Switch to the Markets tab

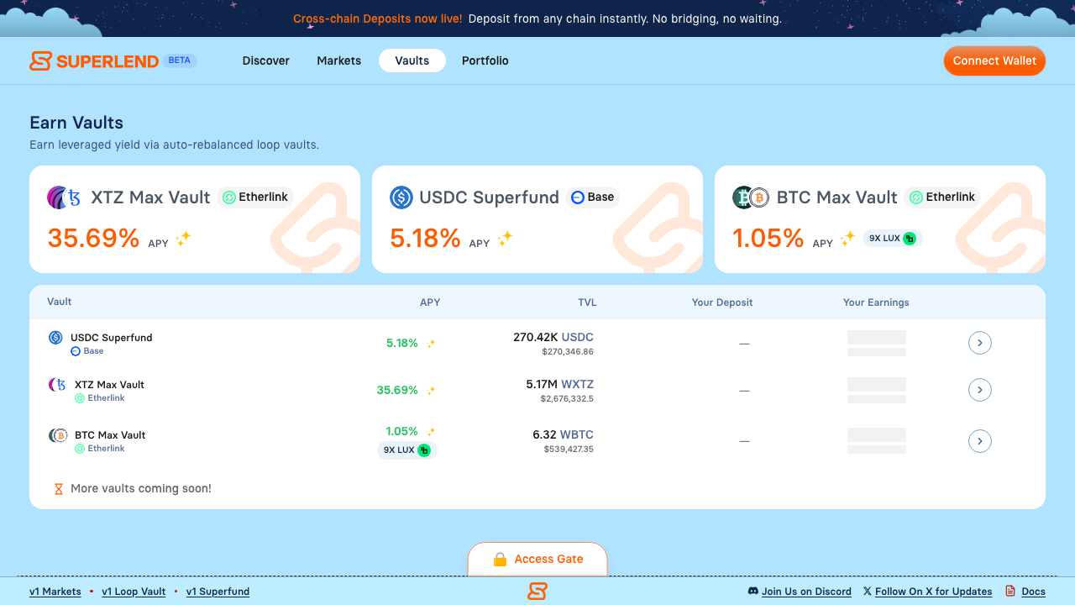(339, 60)
